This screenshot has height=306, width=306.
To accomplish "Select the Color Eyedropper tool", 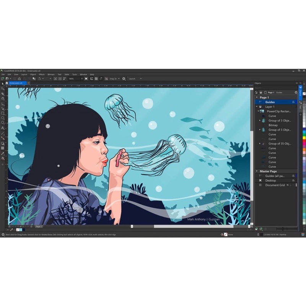I will pyautogui.click(x=3, y=154).
